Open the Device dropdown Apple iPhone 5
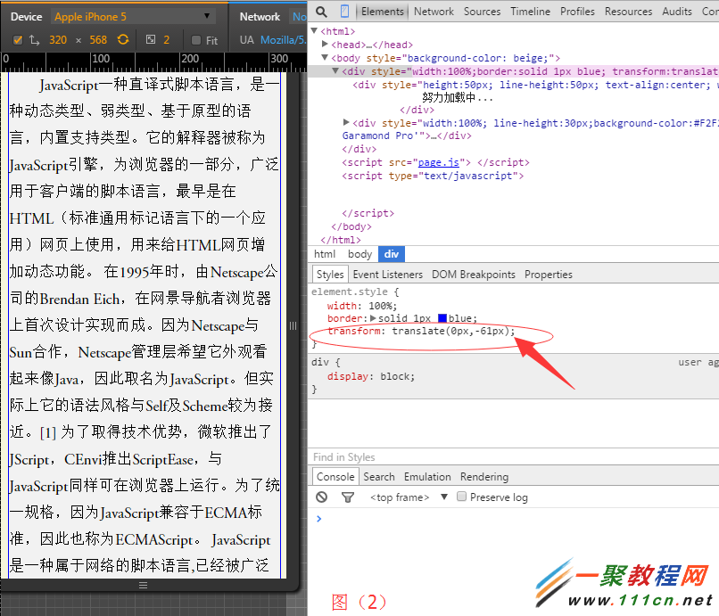Viewport: 719px width, 616px height. (133, 17)
